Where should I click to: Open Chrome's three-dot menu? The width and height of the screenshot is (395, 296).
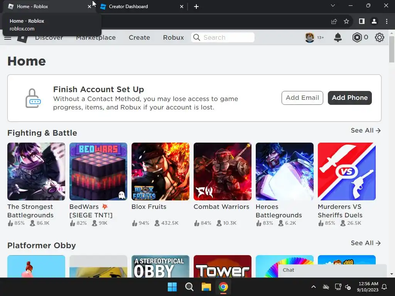point(387,22)
